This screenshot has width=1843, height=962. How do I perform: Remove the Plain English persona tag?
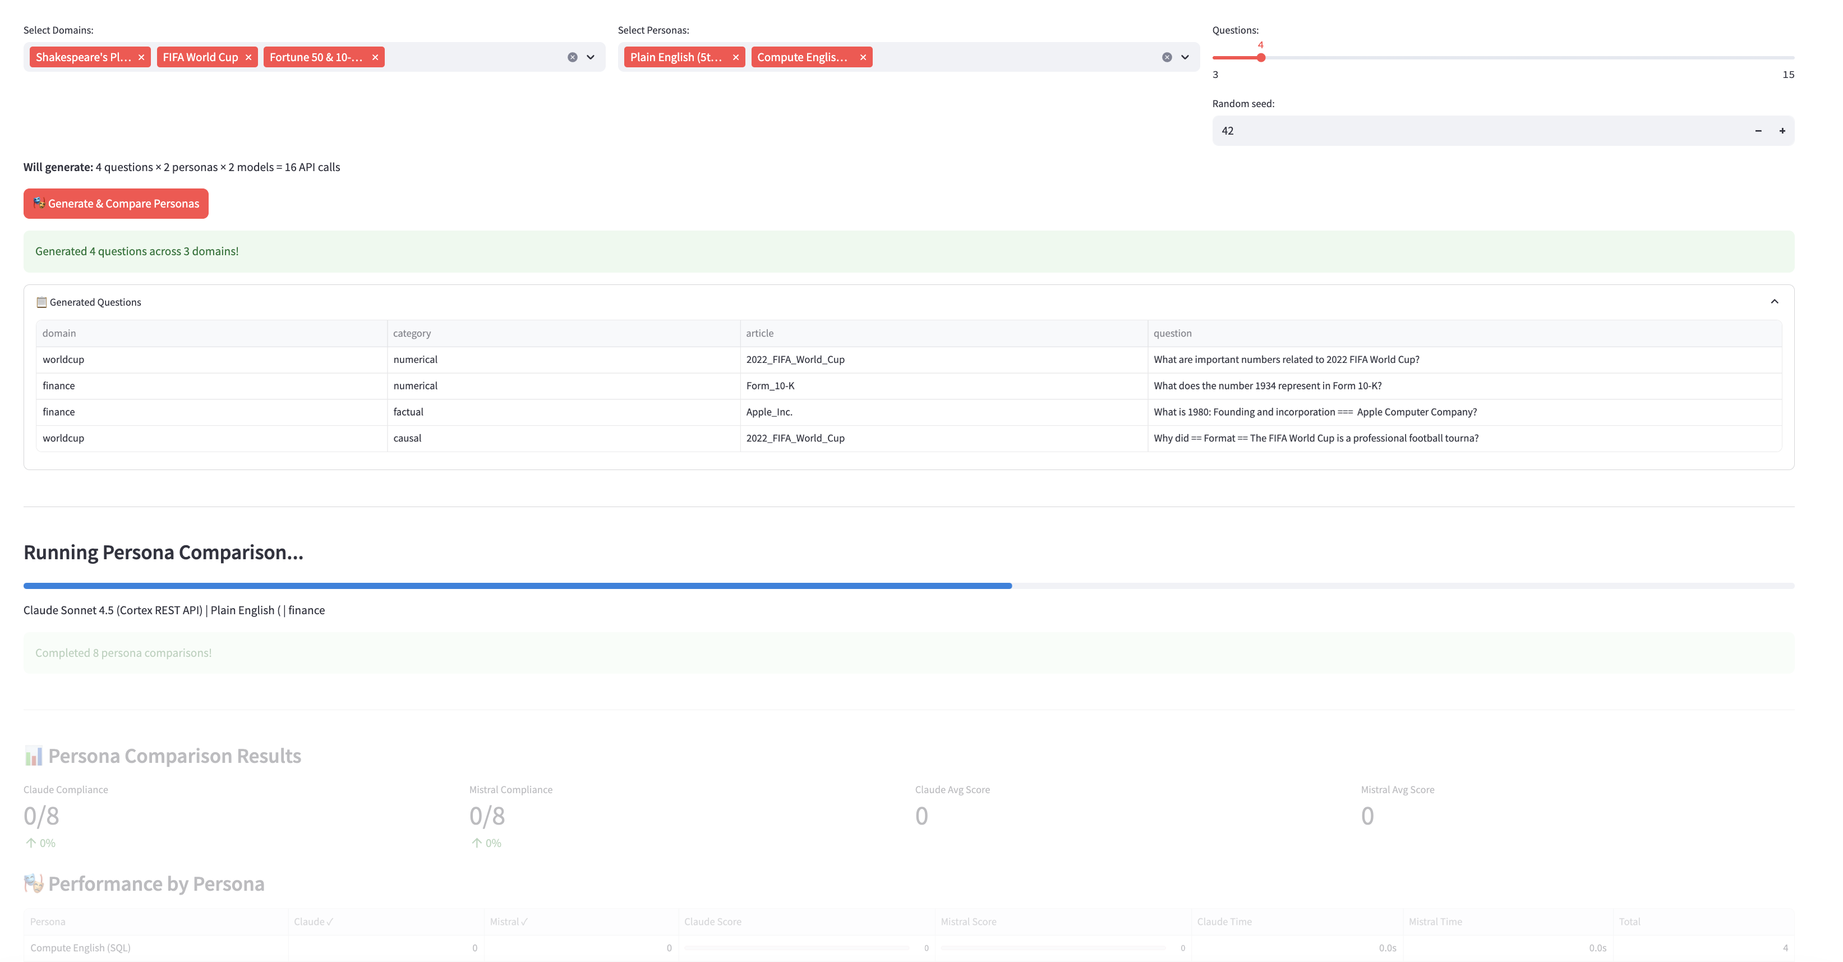[x=735, y=57]
